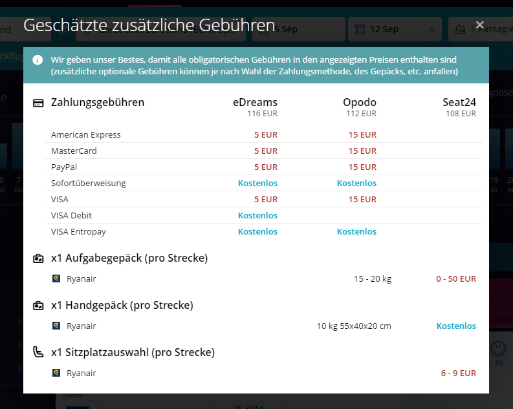
Task: Click eDreams Kostenlos for VISA Entropay
Action: pos(257,231)
